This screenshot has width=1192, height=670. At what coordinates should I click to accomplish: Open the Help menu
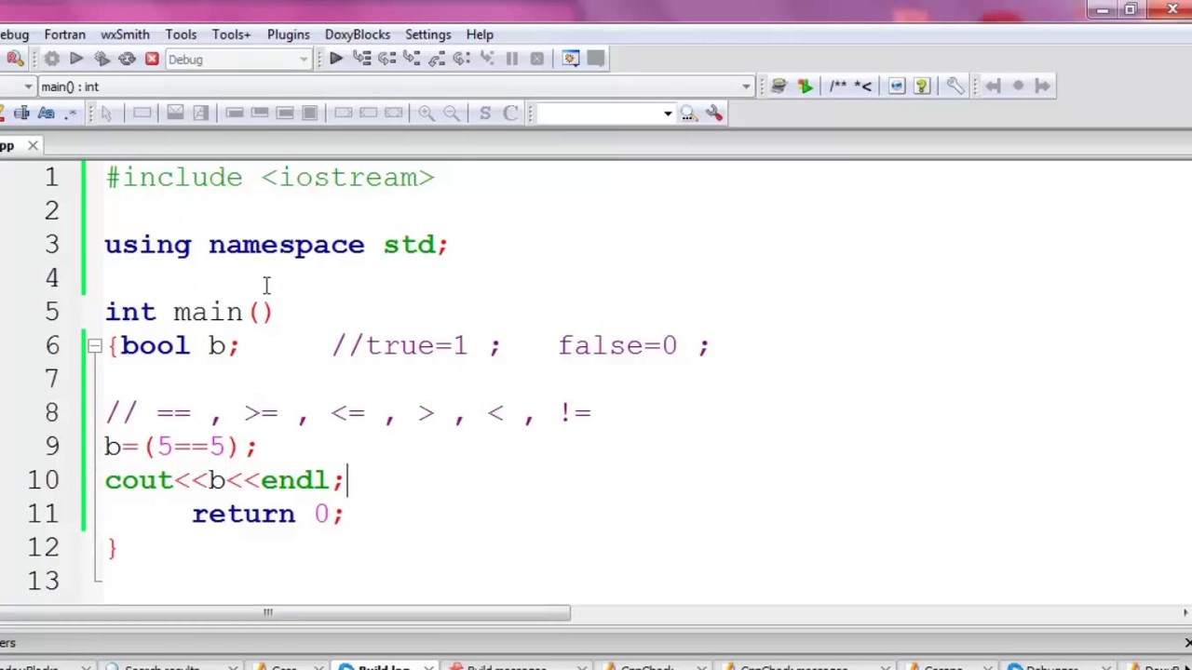(x=480, y=34)
